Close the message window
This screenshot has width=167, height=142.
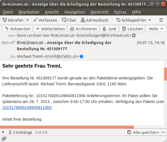point(163,4)
